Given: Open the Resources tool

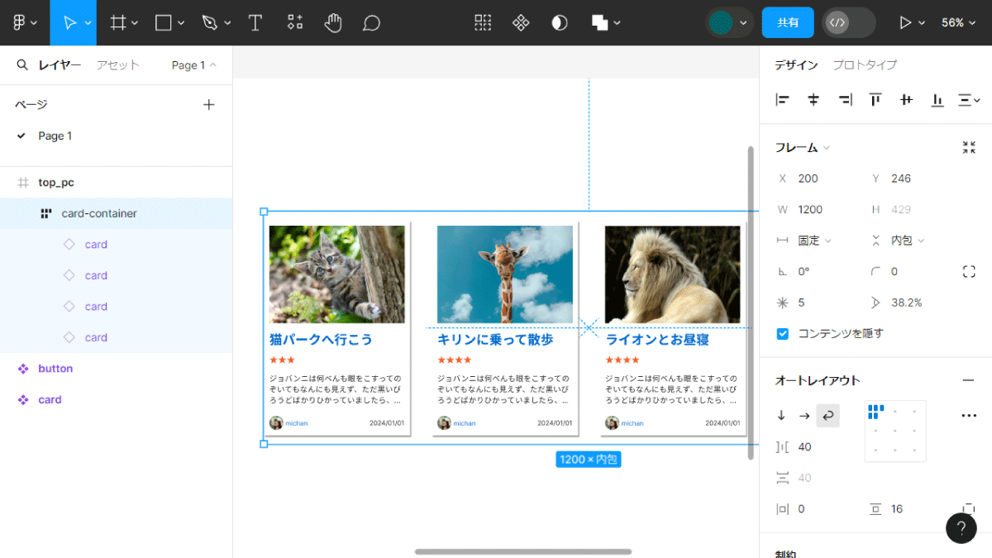Looking at the screenshot, I should [x=294, y=23].
